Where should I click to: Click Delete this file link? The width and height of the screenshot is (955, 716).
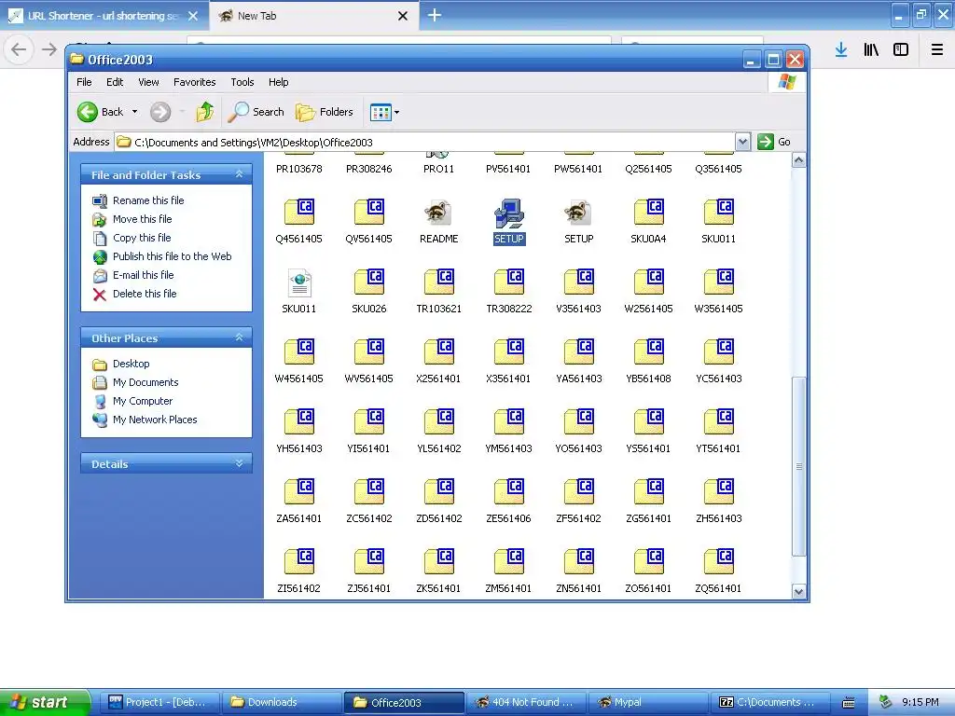pyautogui.click(x=145, y=294)
